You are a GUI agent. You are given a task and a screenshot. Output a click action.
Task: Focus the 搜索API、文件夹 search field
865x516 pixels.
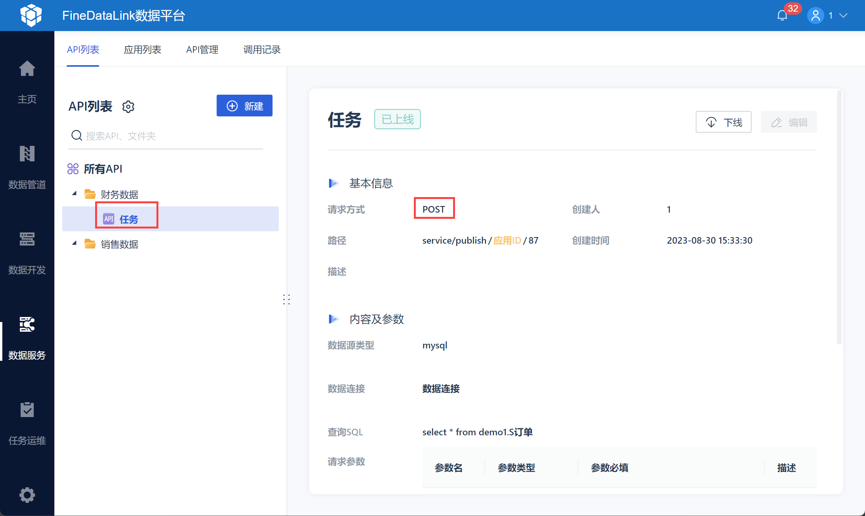pyautogui.click(x=166, y=136)
